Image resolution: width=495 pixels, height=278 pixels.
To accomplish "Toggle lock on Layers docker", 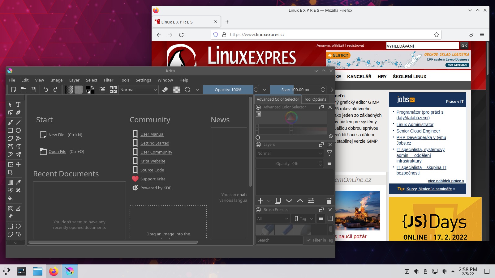I will pyautogui.click(x=258, y=145).
